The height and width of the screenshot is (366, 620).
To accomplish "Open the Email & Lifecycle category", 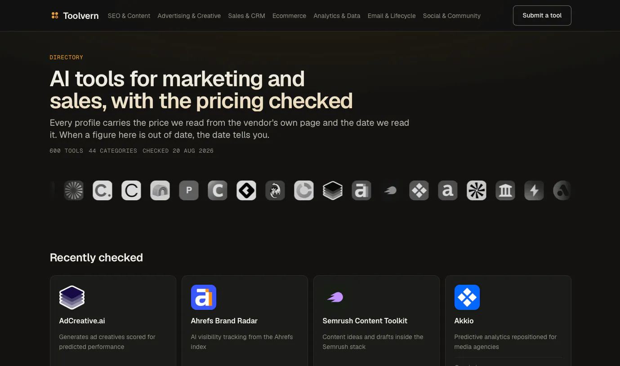I will coord(392,16).
